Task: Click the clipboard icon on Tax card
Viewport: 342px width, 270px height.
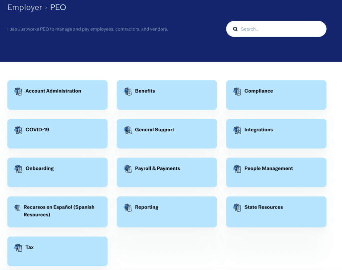Action: coord(18,247)
